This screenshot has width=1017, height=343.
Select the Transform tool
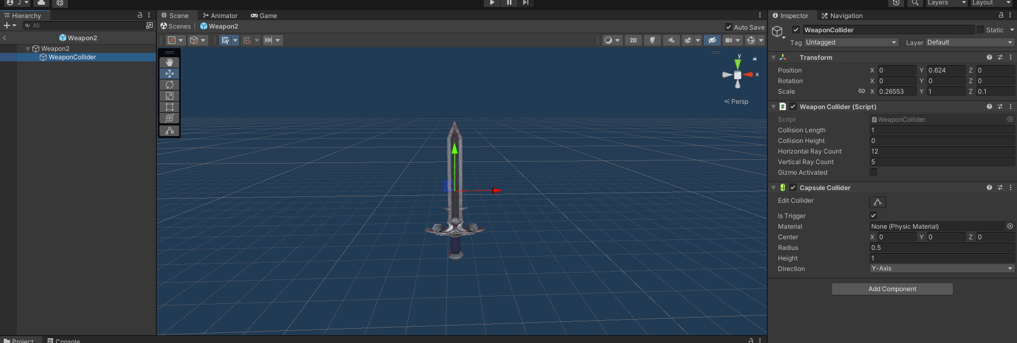click(x=170, y=118)
